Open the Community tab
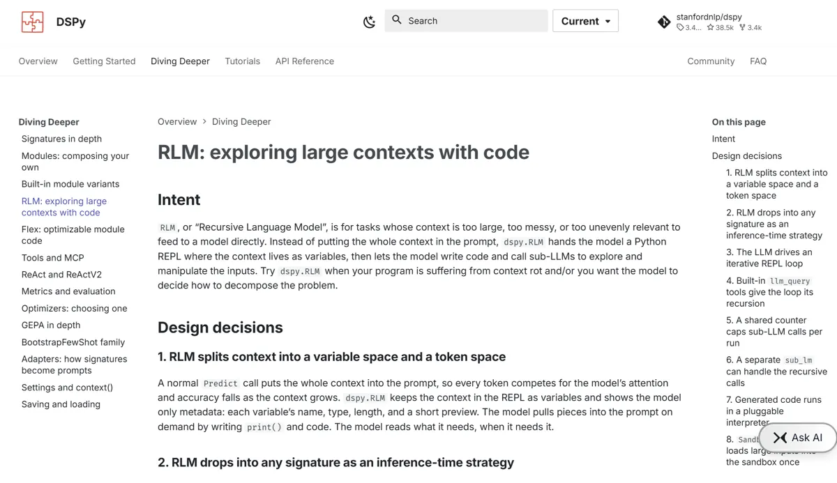This screenshot has width=837, height=483. pyautogui.click(x=711, y=61)
